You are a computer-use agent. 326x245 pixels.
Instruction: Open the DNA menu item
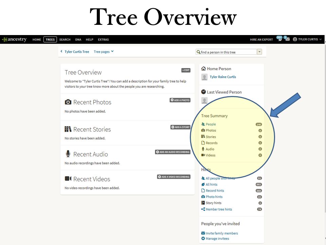pyautogui.click(x=78, y=39)
